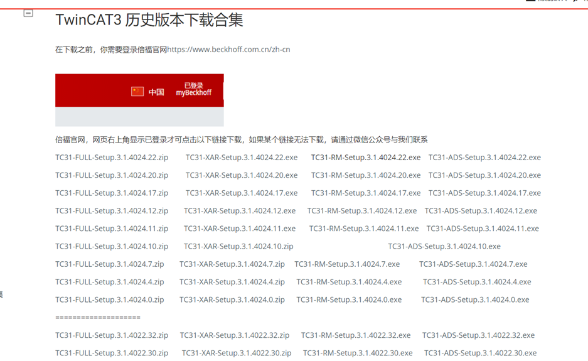The height and width of the screenshot is (361, 588).
Task: Click the TwinCAT3 历史版本下载合集 heading
Action: click(149, 20)
